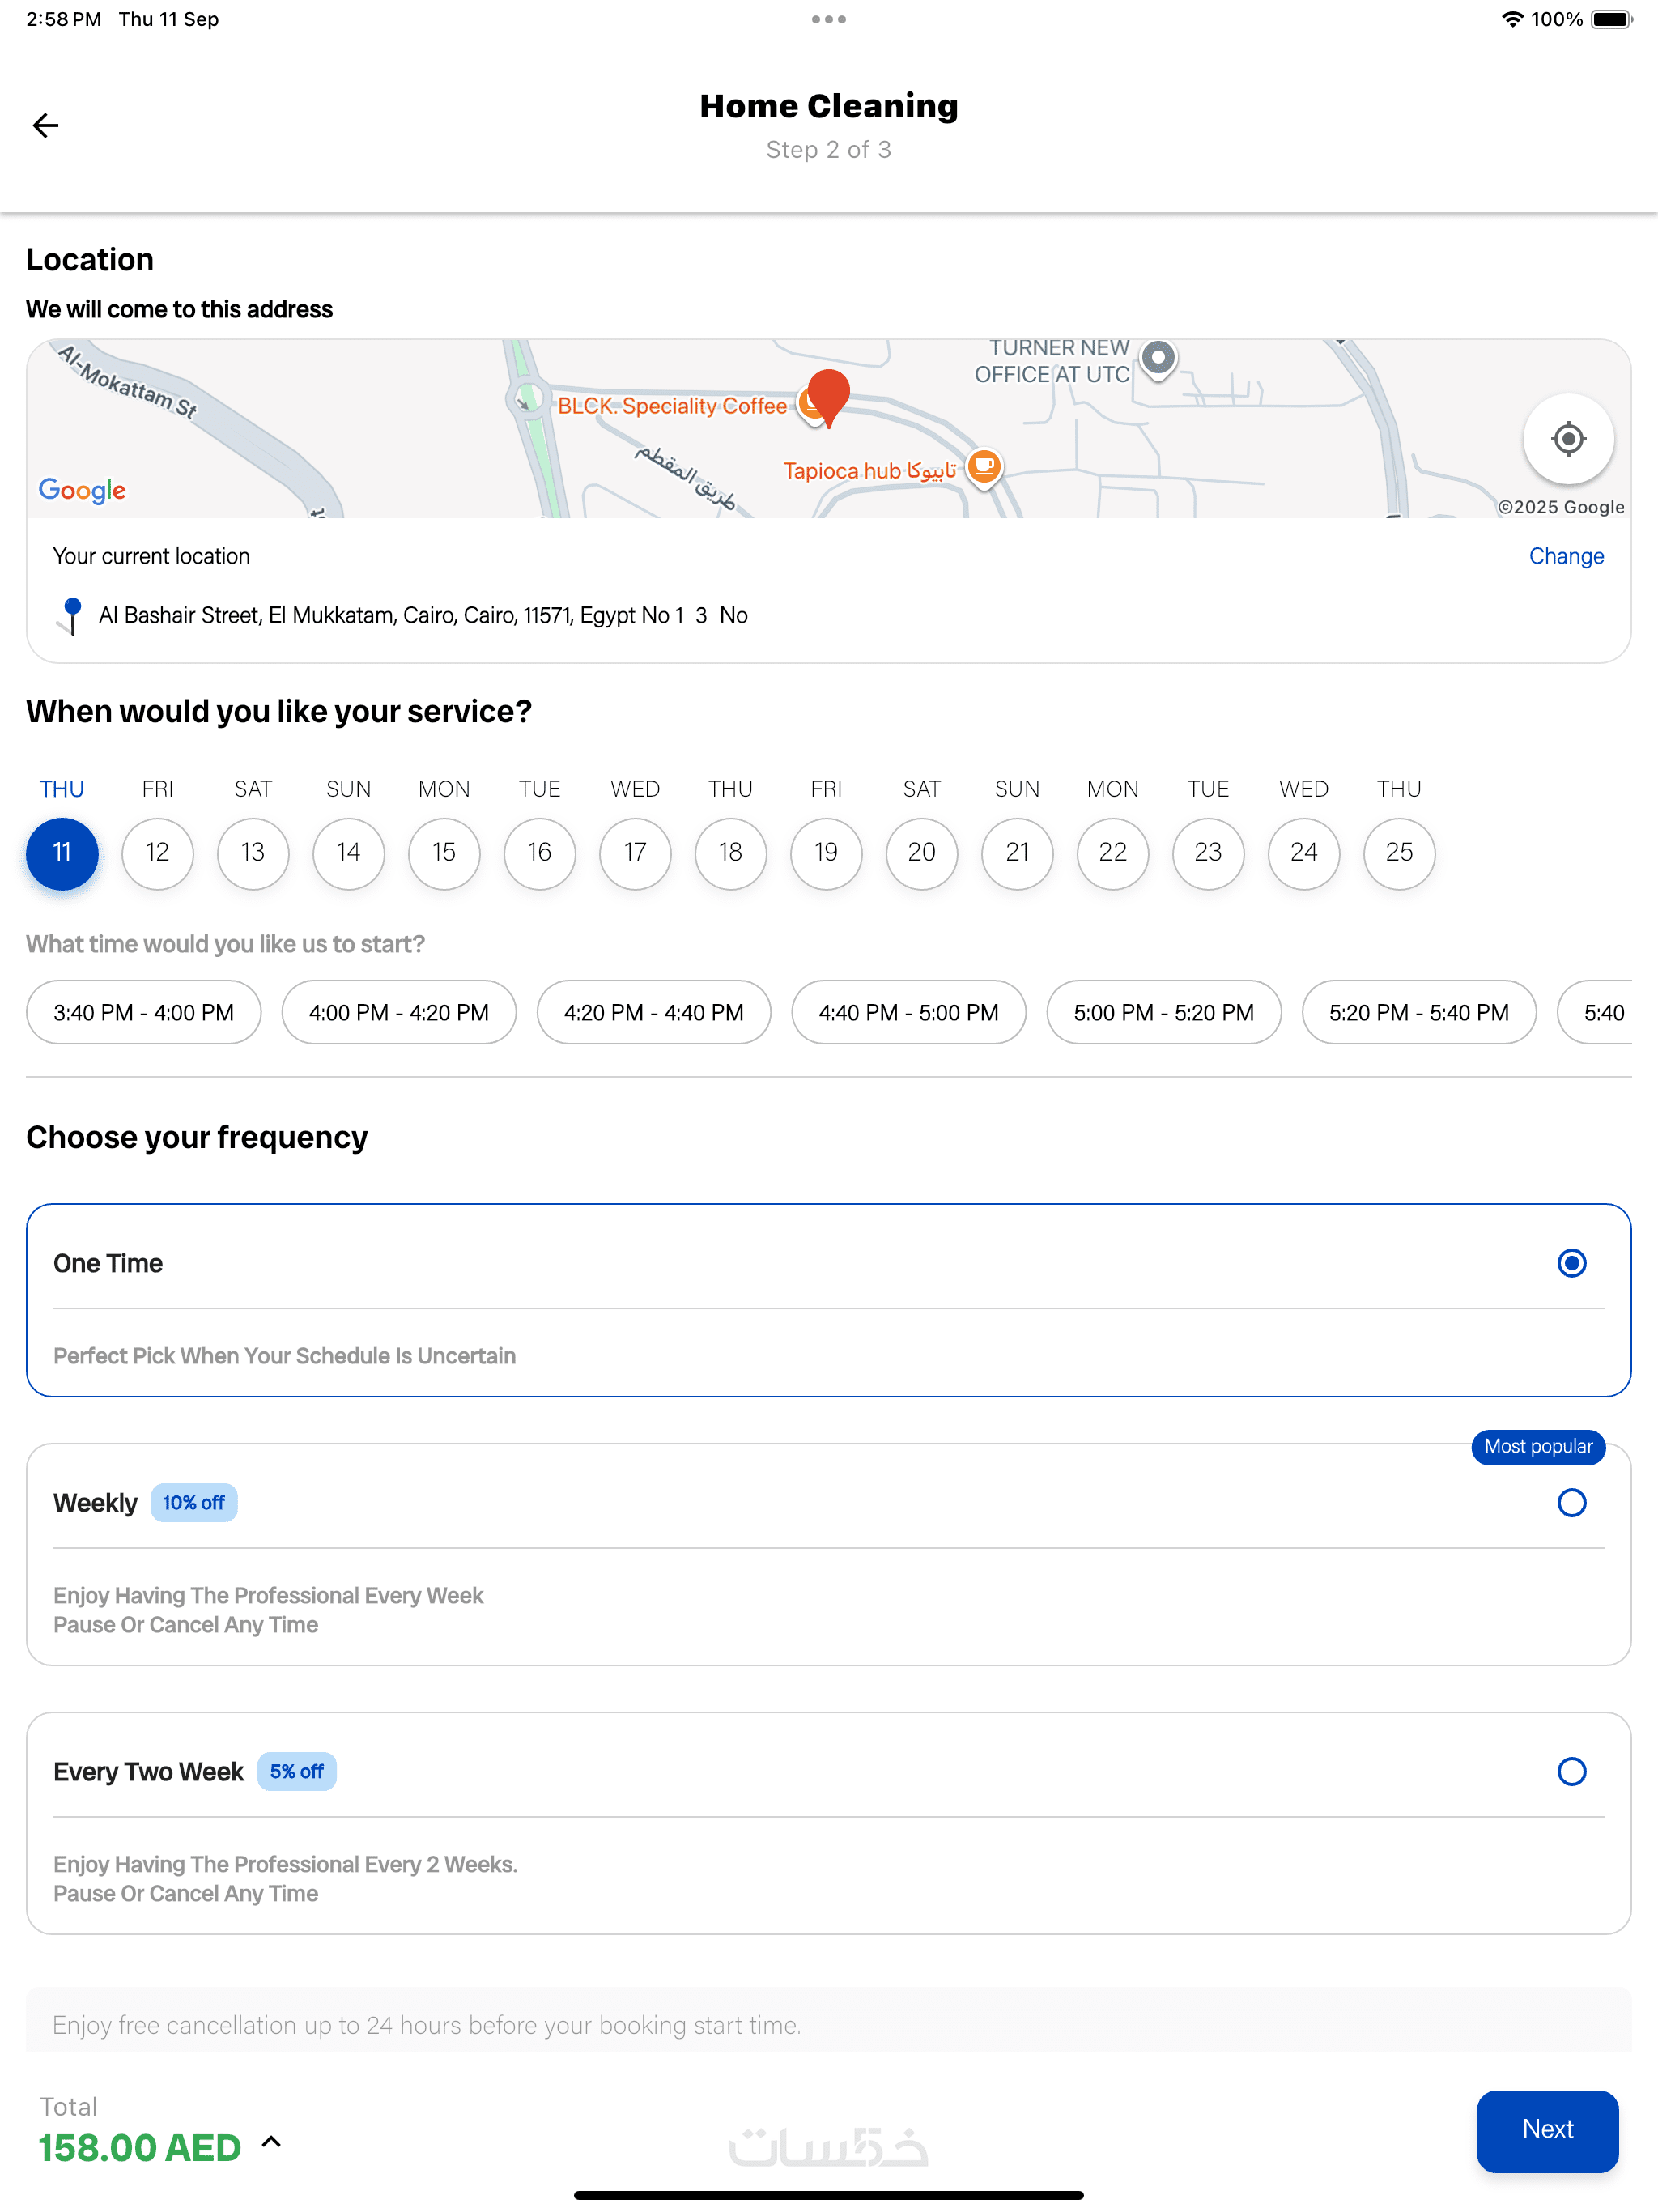Viewport: 1658px width, 2212px height.
Task: Select Thursday the 25th date
Action: (x=1398, y=852)
